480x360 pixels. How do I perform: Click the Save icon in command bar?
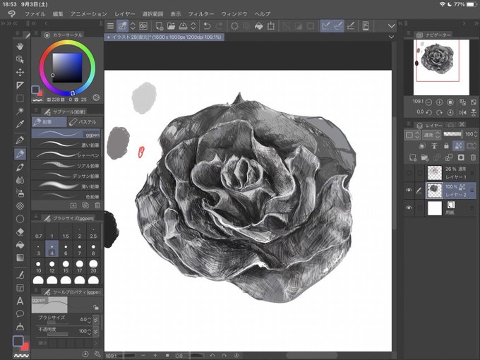(183, 26)
